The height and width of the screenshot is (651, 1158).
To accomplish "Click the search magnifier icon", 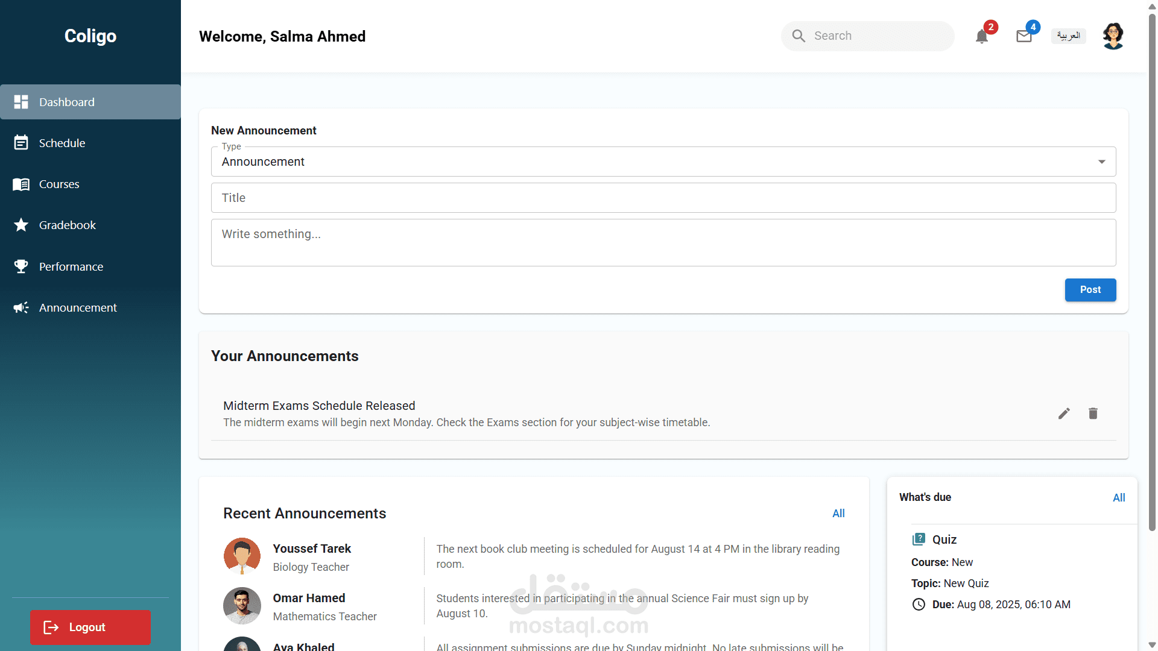I will (x=799, y=36).
